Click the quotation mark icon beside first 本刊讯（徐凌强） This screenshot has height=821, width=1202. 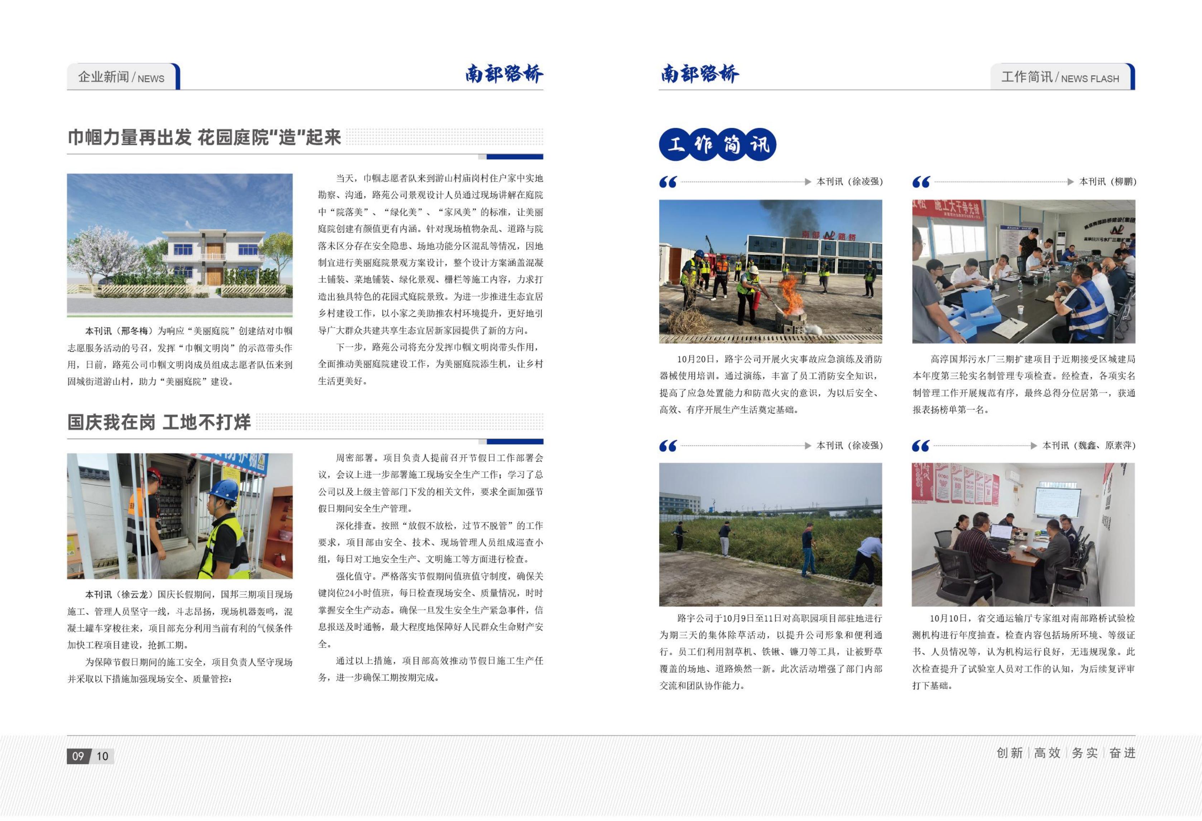click(668, 182)
